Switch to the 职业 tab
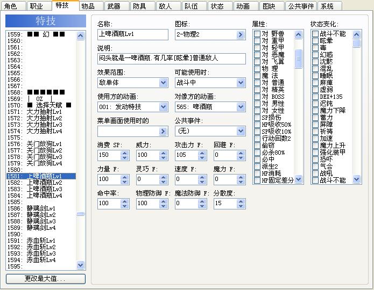Viewport: 374px width, 290px height. tap(39, 6)
